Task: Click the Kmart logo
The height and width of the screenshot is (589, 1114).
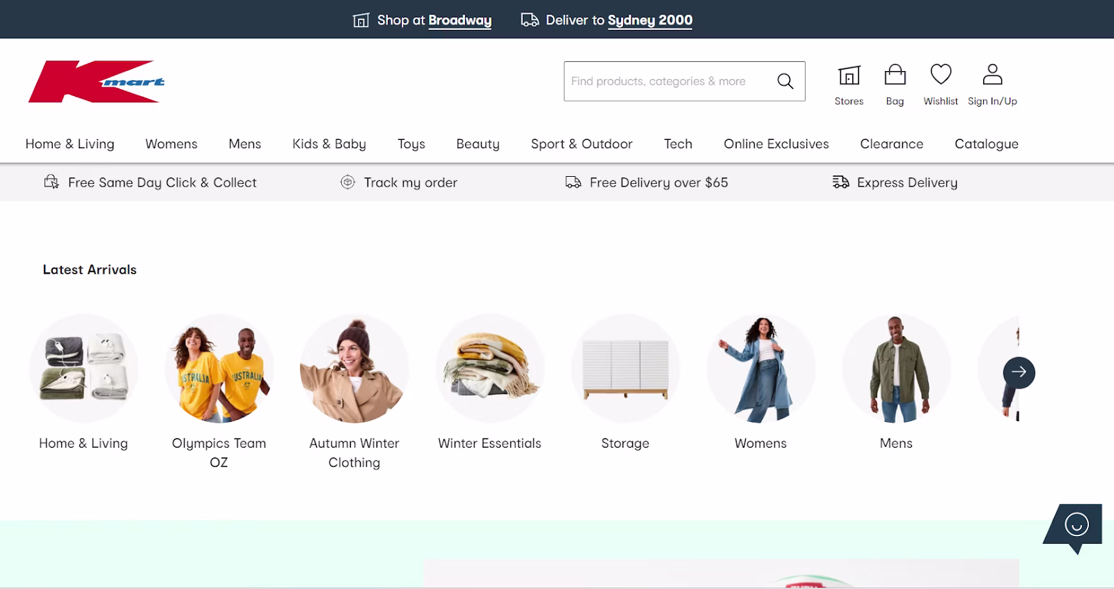Action: point(96,81)
